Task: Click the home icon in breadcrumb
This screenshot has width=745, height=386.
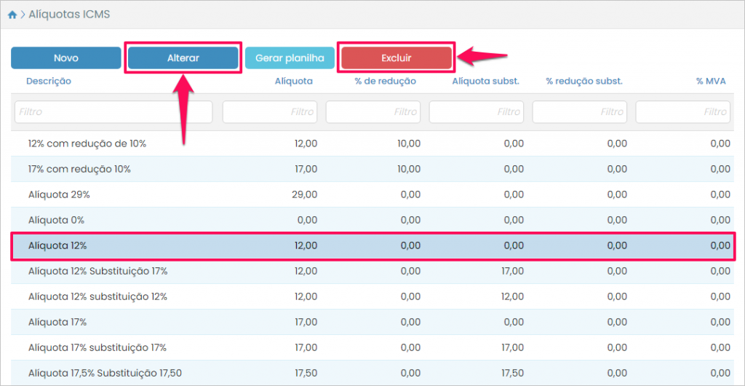Action: 12,15
